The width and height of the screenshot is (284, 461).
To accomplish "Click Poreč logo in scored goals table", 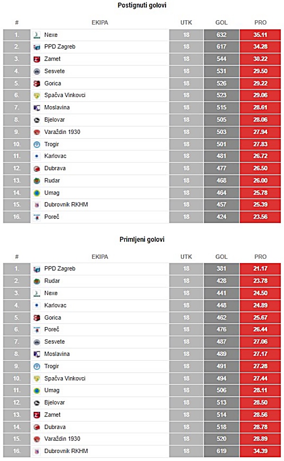I will point(37,217).
